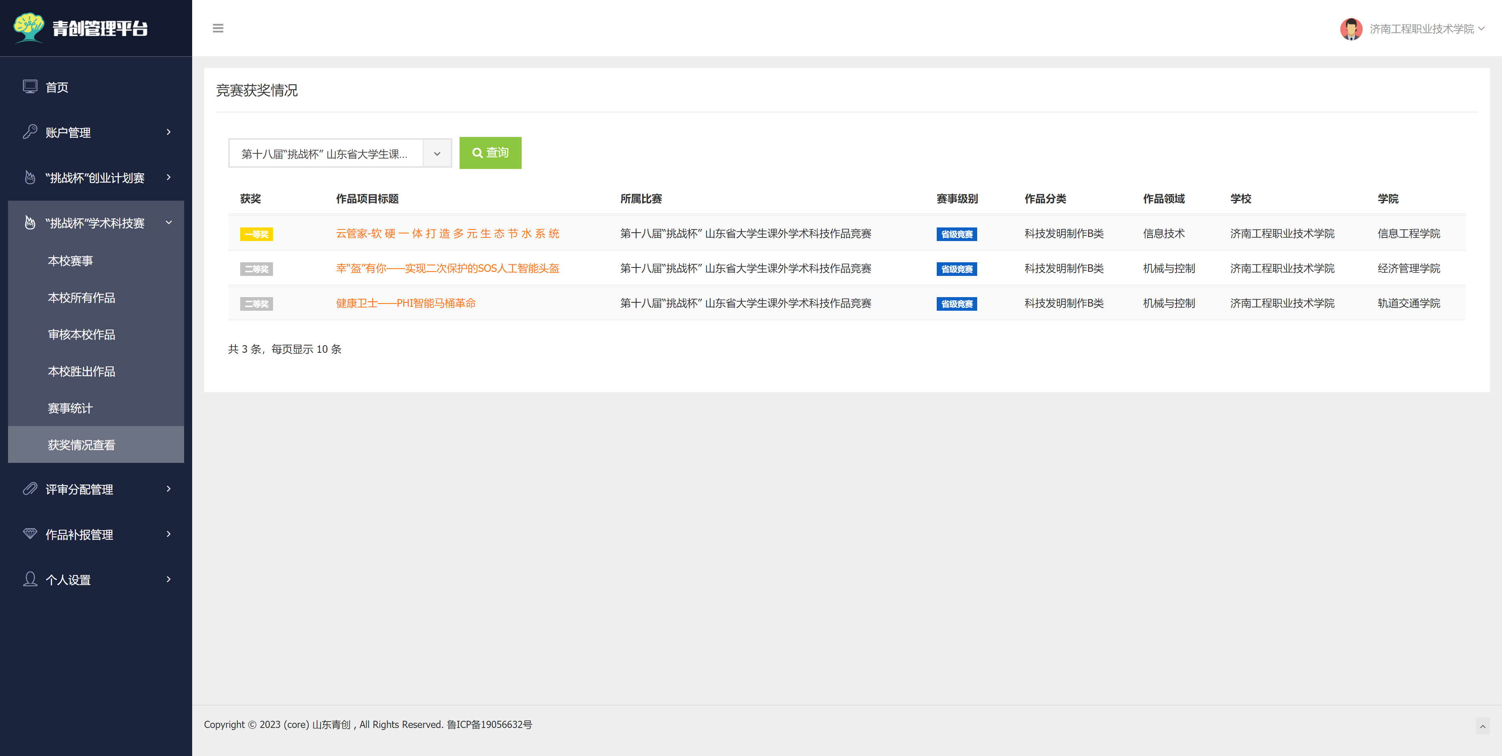Click the 轨道交通学院 cell
This screenshot has height=756, width=1502.
click(1409, 304)
